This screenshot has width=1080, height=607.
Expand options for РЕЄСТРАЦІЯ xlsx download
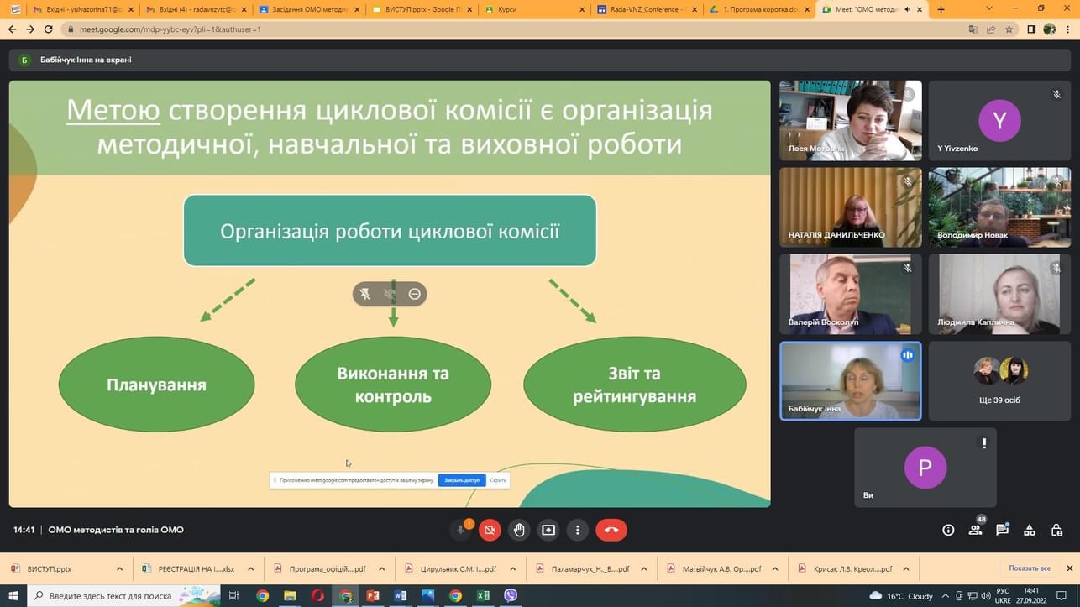pyautogui.click(x=250, y=568)
